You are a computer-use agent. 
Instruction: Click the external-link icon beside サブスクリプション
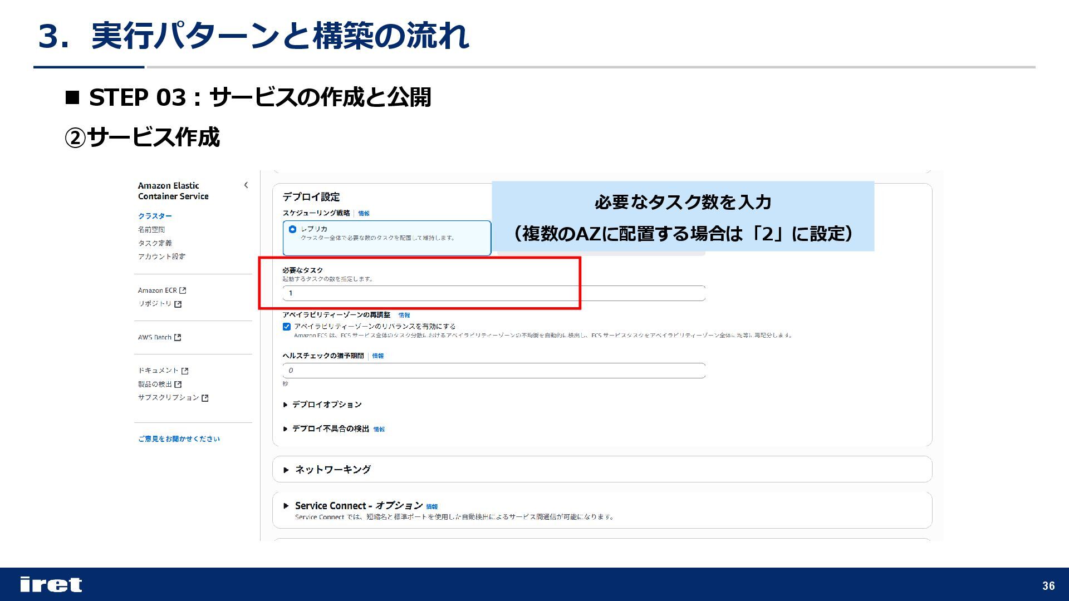click(x=205, y=398)
